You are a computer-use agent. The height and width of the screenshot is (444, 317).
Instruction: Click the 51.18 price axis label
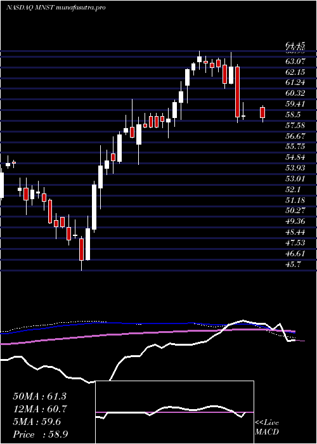(x=295, y=200)
